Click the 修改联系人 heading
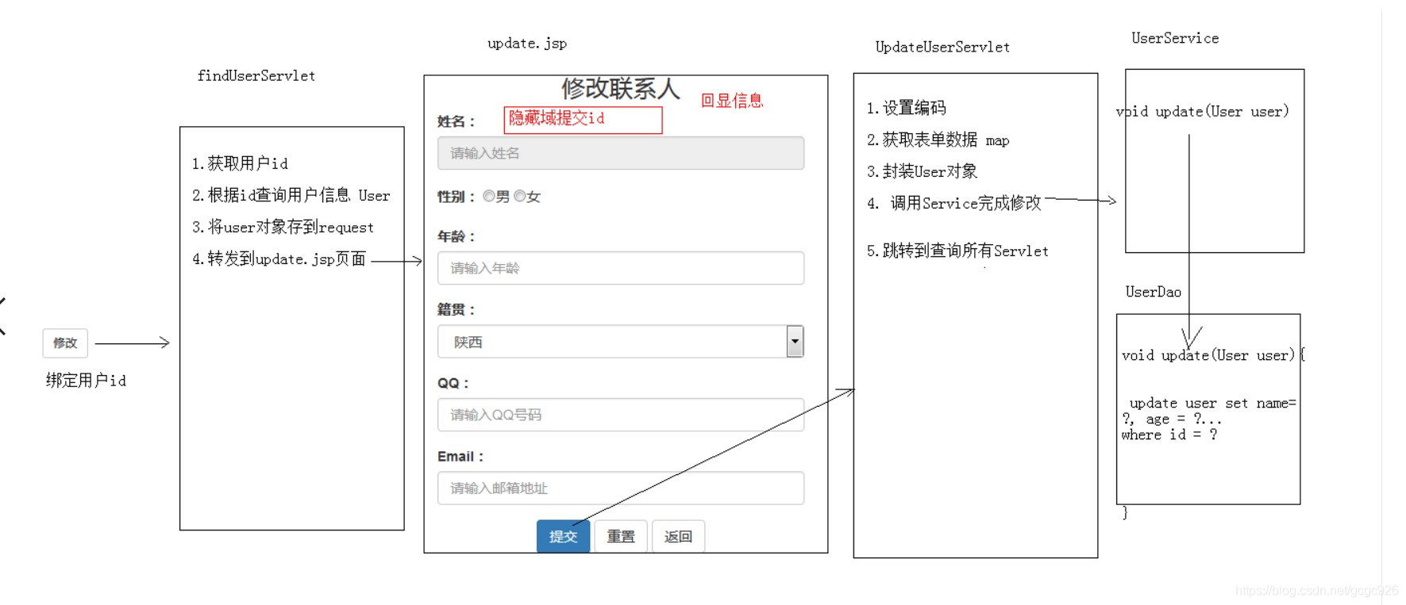This screenshot has width=1406, height=605. click(x=621, y=89)
